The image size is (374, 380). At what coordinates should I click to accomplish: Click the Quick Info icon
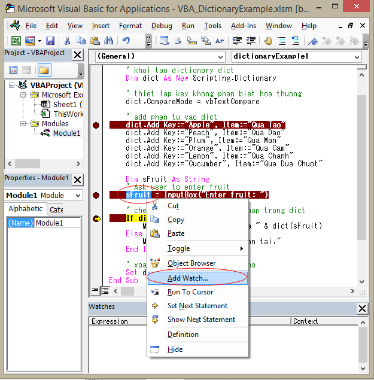pos(191,41)
